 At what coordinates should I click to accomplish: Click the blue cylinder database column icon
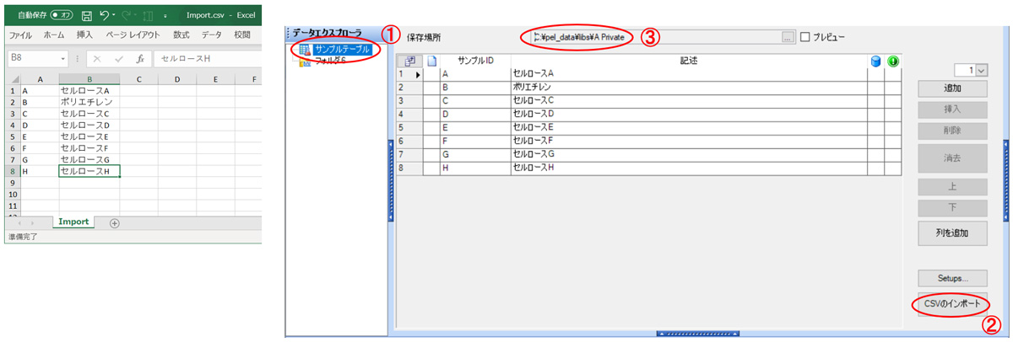pyautogui.click(x=875, y=61)
